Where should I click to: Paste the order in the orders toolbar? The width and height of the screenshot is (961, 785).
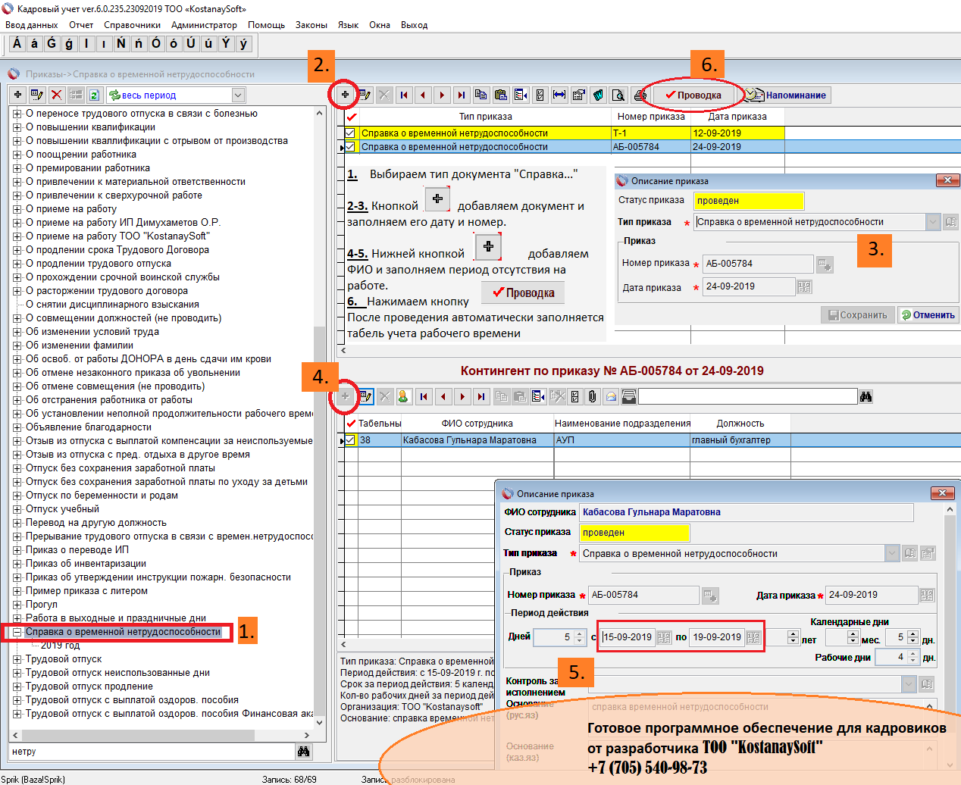pyautogui.click(x=500, y=95)
